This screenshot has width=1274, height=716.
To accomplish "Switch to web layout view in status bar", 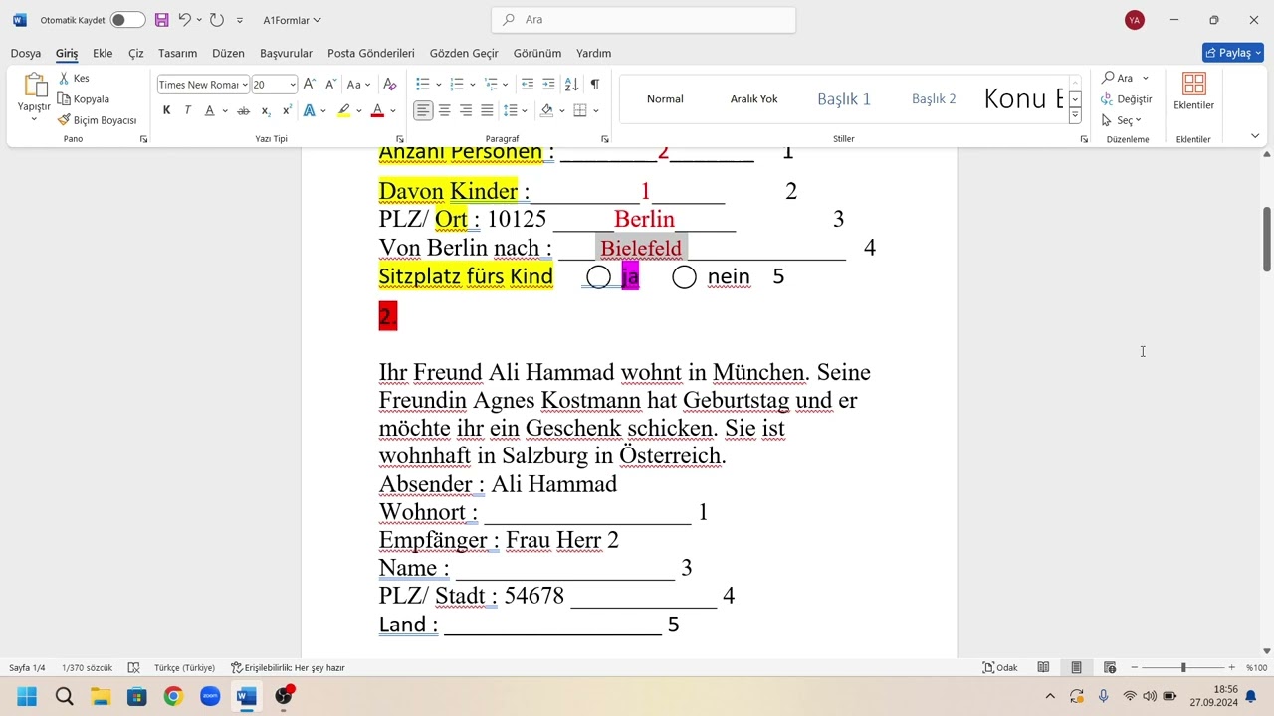I will 1110,668.
